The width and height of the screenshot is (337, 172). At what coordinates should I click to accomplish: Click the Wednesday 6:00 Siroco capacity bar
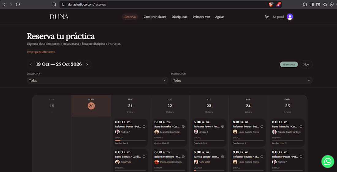[x=130, y=140]
